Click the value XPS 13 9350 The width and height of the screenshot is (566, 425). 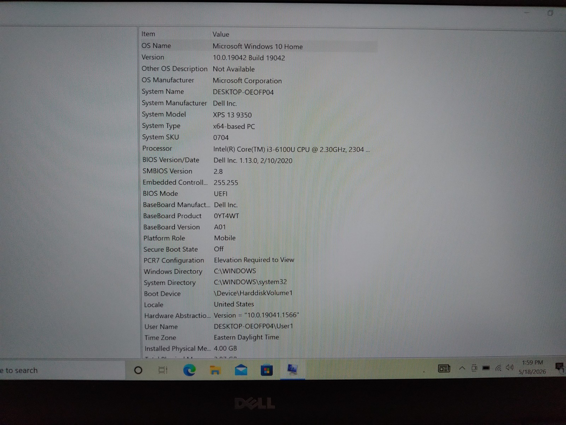tap(232, 115)
